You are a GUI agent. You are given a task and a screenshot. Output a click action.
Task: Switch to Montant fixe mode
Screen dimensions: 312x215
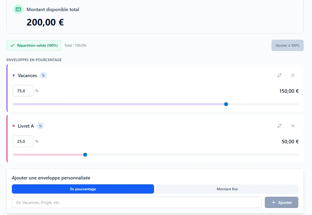click(x=227, y=189)
